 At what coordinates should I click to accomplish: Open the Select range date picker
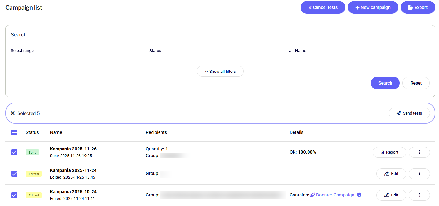point(78,51)
